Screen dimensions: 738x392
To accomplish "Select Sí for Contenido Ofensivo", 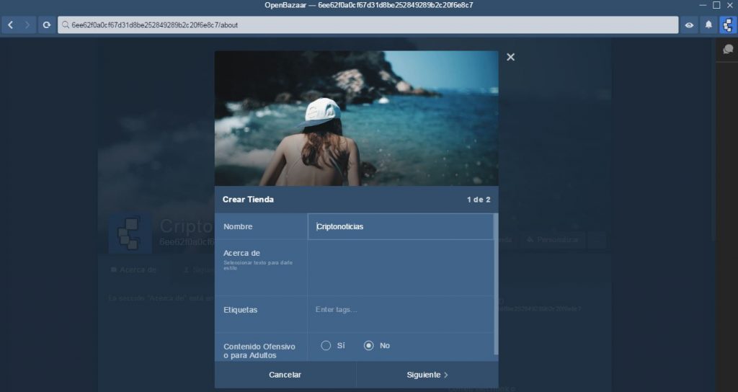I will tap(326, 345).
